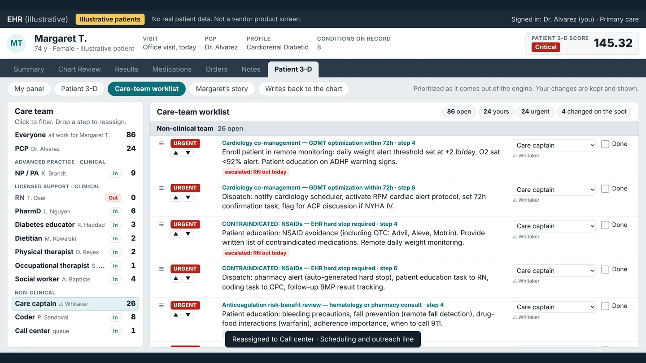This screenshot has height=363, width=646.
Task: Move down the cardiology scheduler dispatch step
Action: pyautogui.click(x=188, y=198)
